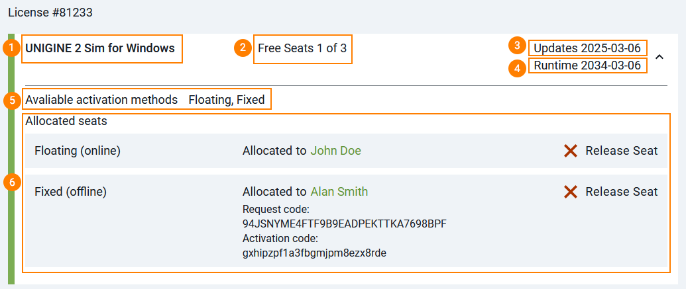
Task: Click the activation code text string
Action: point(314,253)
